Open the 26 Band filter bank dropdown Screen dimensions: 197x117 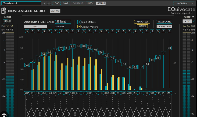pos(63,22)
